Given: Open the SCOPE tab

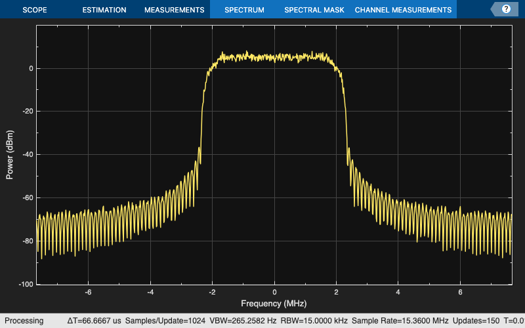Looking at the screenshot, I should 35,10.
